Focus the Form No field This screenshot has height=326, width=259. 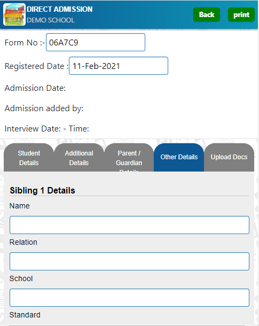click(96, 42)
